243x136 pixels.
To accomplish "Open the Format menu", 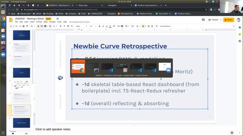I will 39,22.
